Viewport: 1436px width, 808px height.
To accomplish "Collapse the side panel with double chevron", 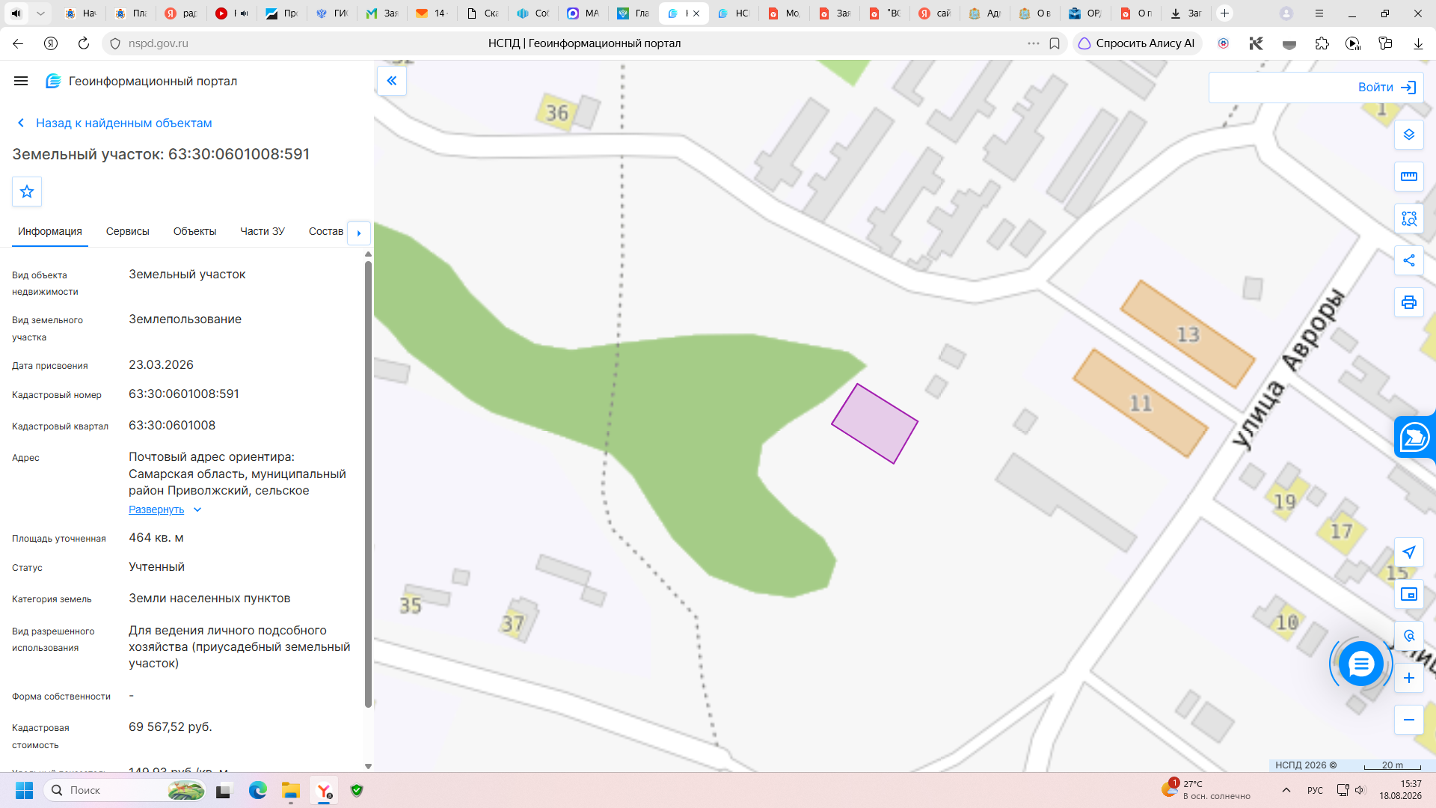I will 392,81.
